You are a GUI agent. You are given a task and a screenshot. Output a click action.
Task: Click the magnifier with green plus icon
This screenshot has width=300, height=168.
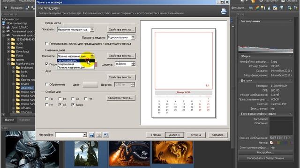coord(289,8)
